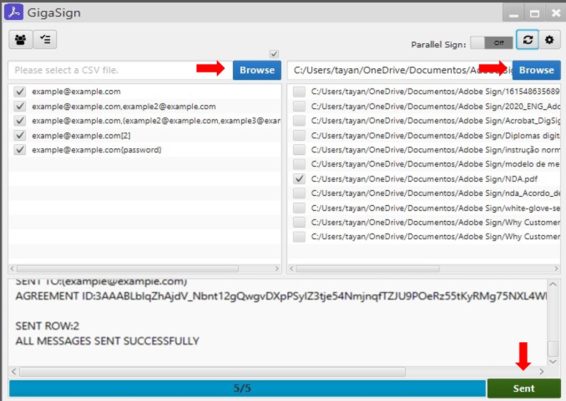The width and height of the screenshot is (566, 401).
Task: Click Browse next to the CSV file field
Action: point(257,70)
